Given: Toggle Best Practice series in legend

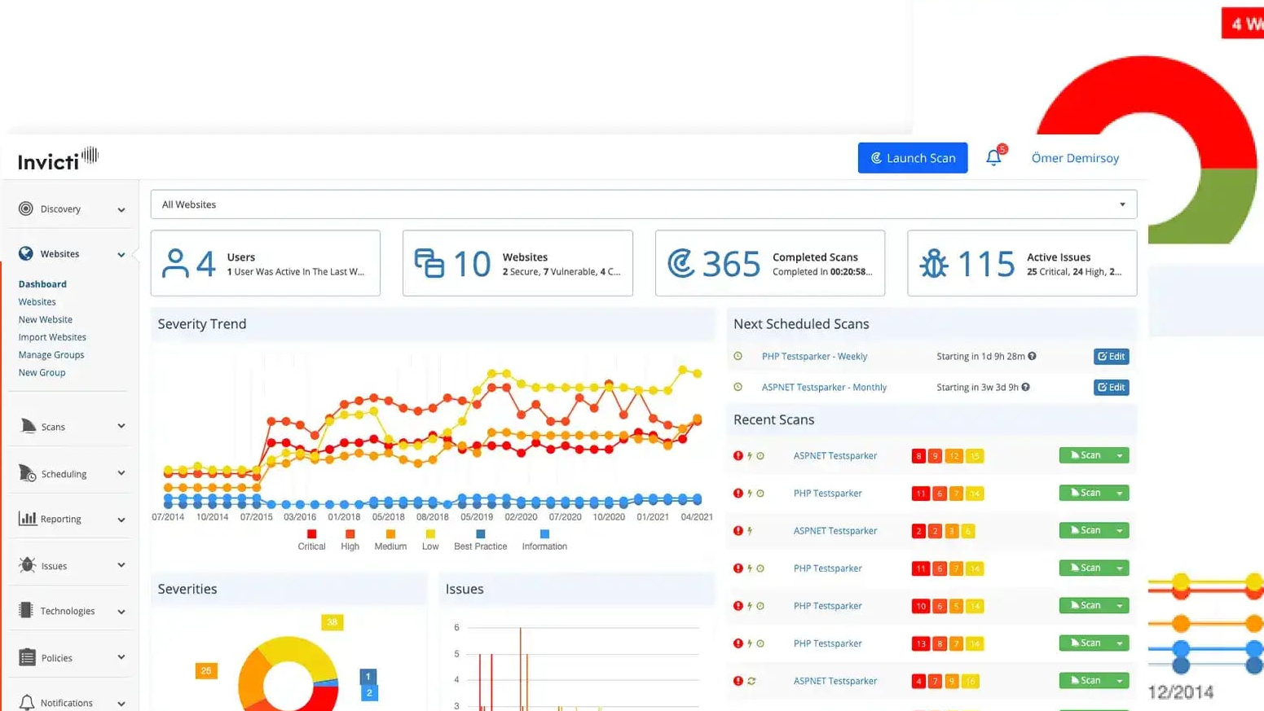Looking at the screenshot, I should click(x=480, y=540).
